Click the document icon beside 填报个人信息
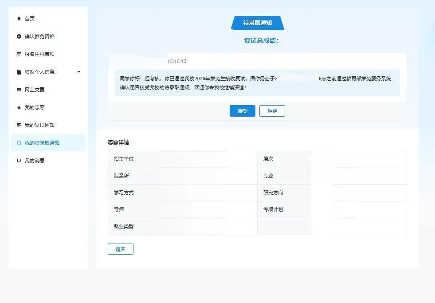This screenshot has height=303, width=435. 19,72
